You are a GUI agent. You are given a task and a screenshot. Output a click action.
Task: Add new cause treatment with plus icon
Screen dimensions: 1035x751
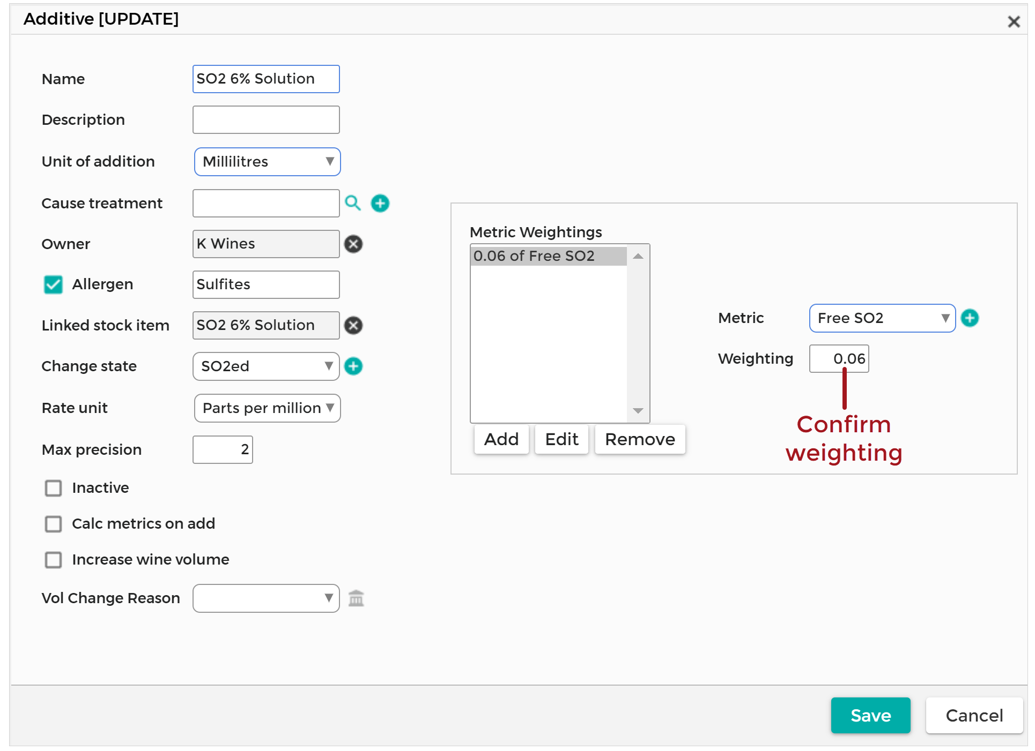coord(380,203)
